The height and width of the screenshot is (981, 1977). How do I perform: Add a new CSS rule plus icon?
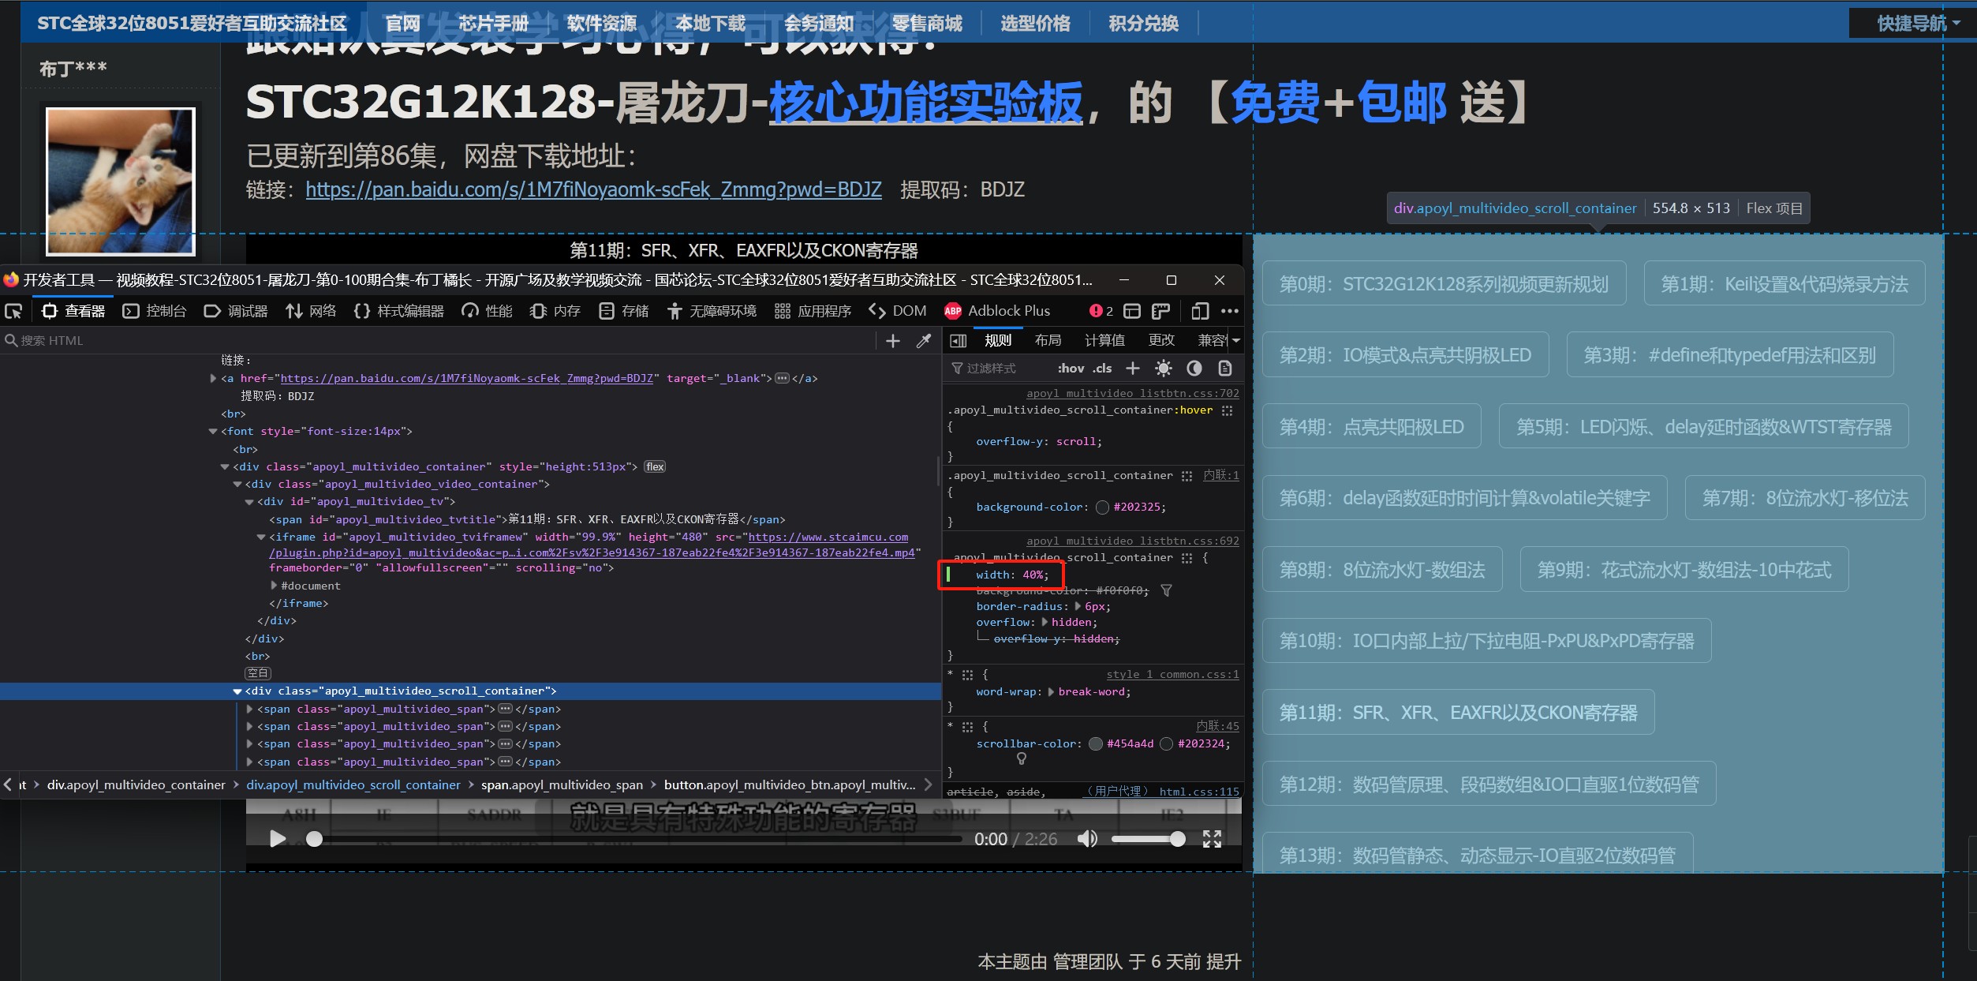[x=1133, y=369]
